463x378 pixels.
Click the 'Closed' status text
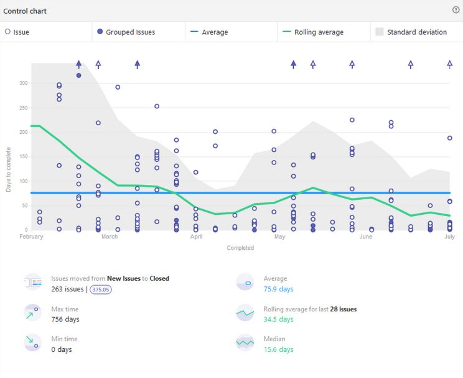coord(159,278)
